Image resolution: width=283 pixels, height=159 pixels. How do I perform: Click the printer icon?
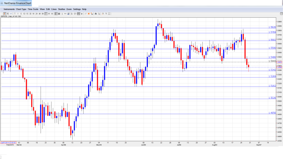click(95, 13)
